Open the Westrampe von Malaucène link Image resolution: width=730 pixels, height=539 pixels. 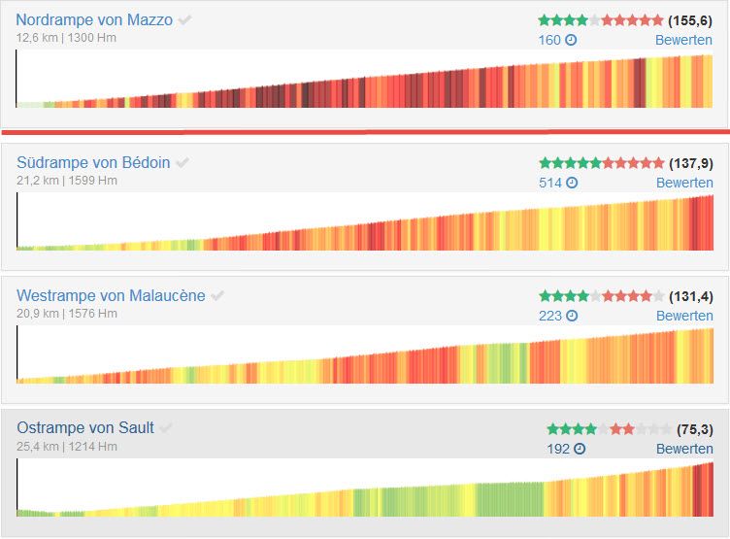pyautogui.click(x=111, y=295)
